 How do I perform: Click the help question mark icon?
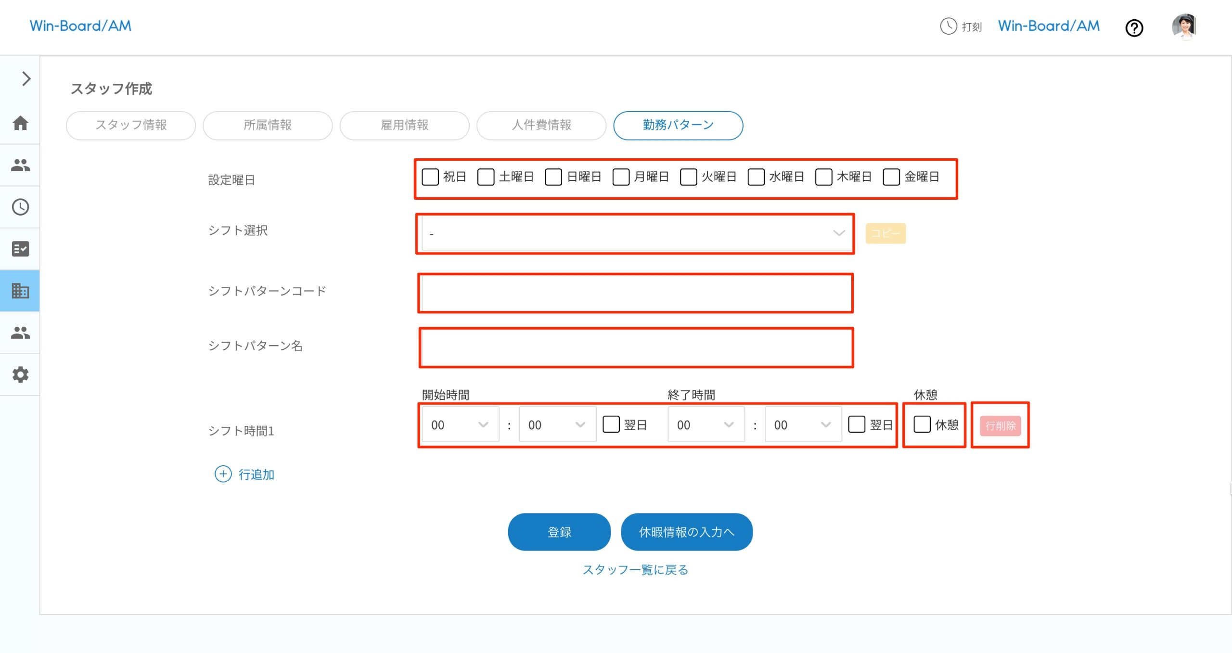click(x=1134, y=28)
